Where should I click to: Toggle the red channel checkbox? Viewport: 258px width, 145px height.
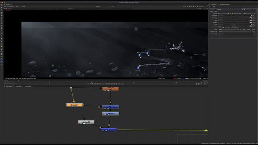(x=229, y=14)
